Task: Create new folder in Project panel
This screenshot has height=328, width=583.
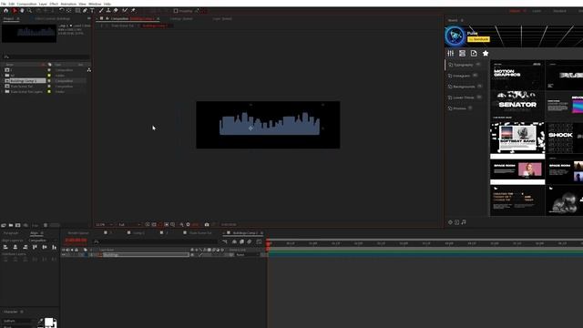Action: click(11, 225)
